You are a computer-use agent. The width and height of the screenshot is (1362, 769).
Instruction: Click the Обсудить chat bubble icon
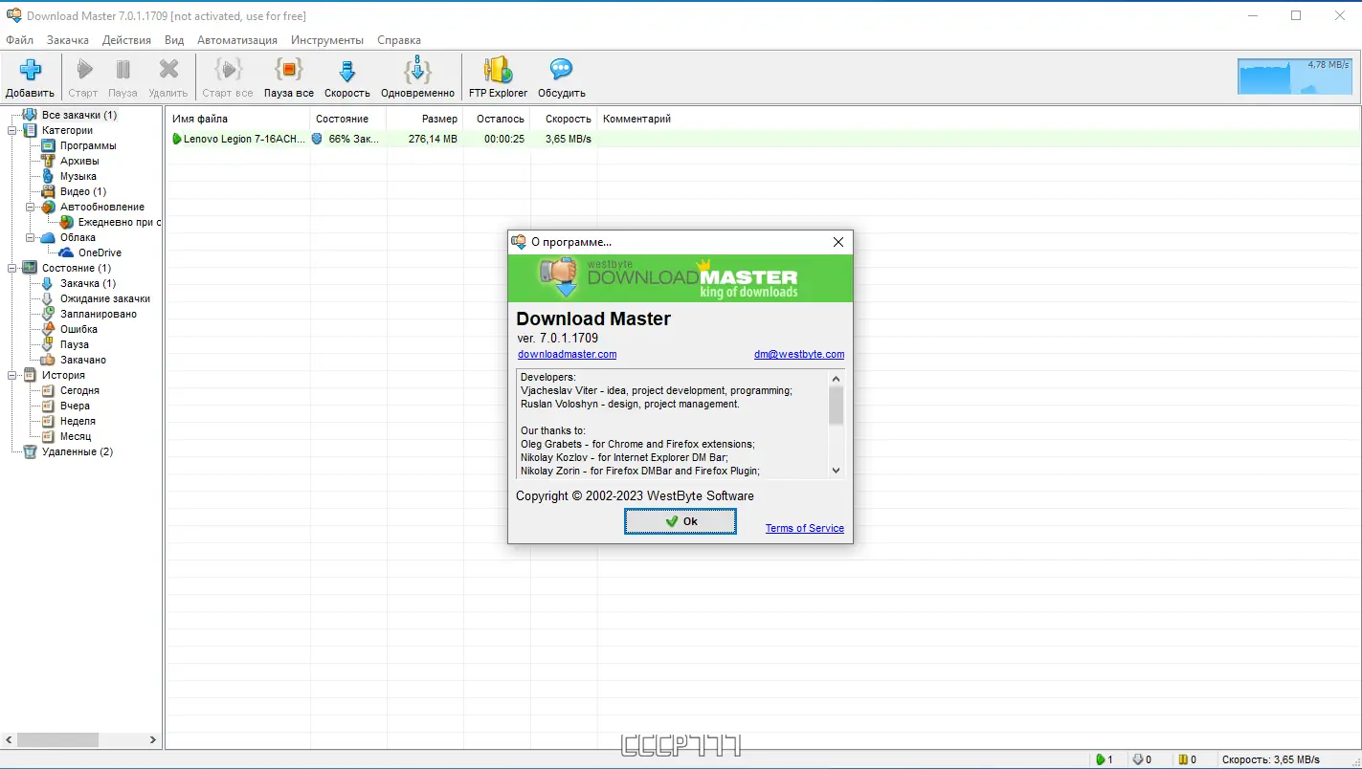[562, 70]
